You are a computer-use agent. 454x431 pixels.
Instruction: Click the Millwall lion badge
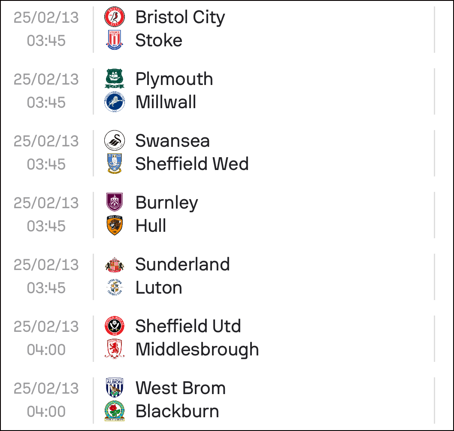(115, 102)
